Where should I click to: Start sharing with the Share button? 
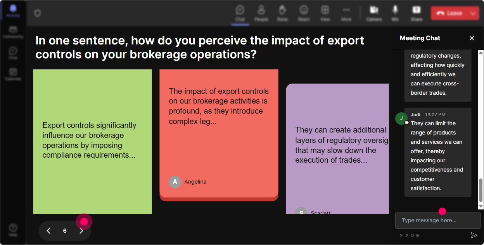[417, 13]
